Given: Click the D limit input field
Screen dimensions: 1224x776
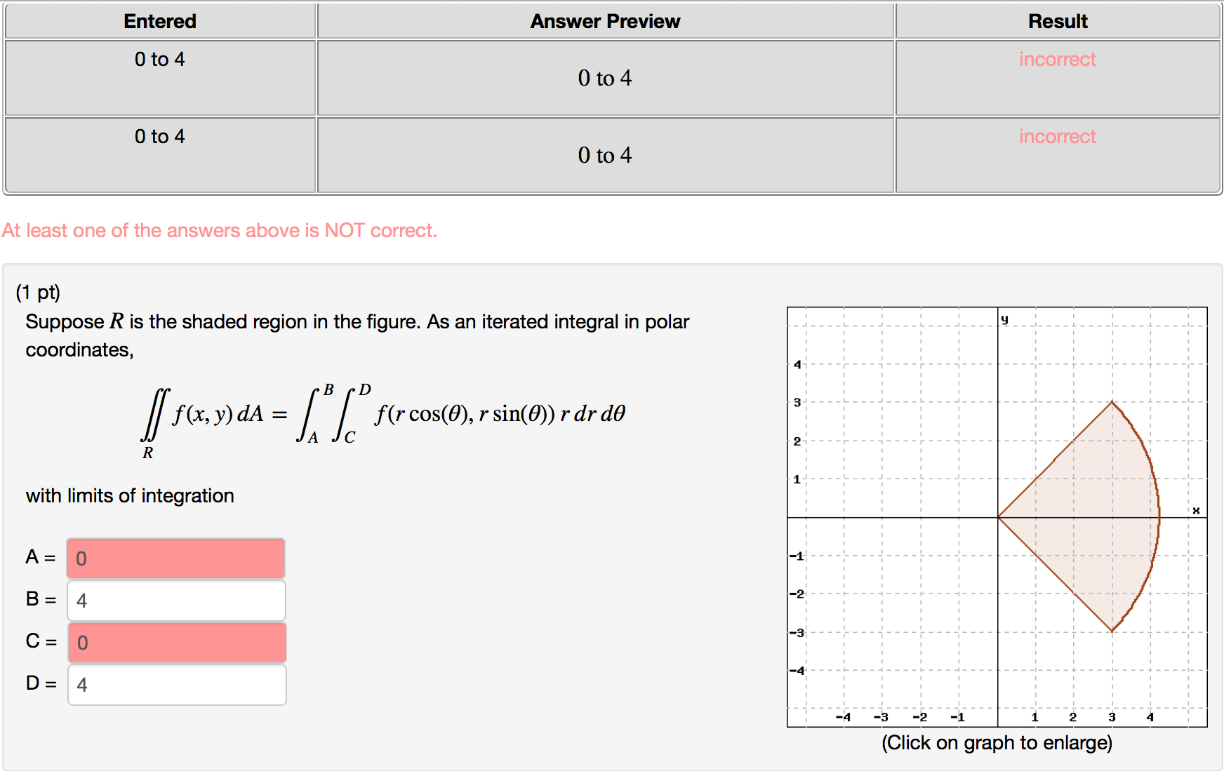Looking at the screenshot, I should click(175, 685).
